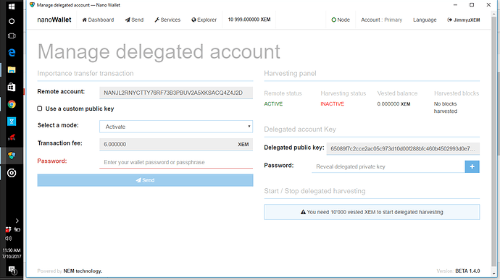
Task: Click the 10'000 vested XEM warning box
Action: (372, 212)
